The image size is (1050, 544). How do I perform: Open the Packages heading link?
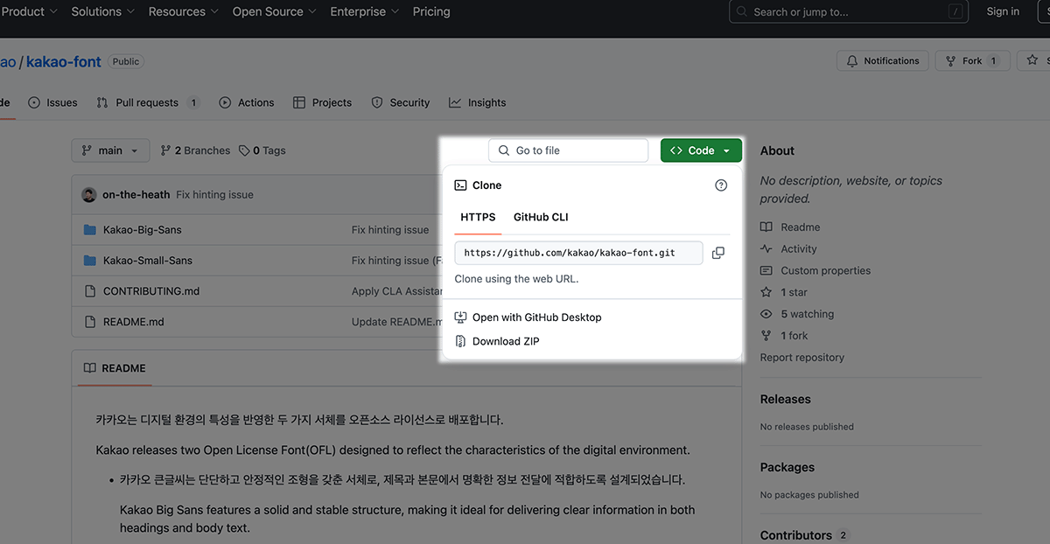click(787, 467)
